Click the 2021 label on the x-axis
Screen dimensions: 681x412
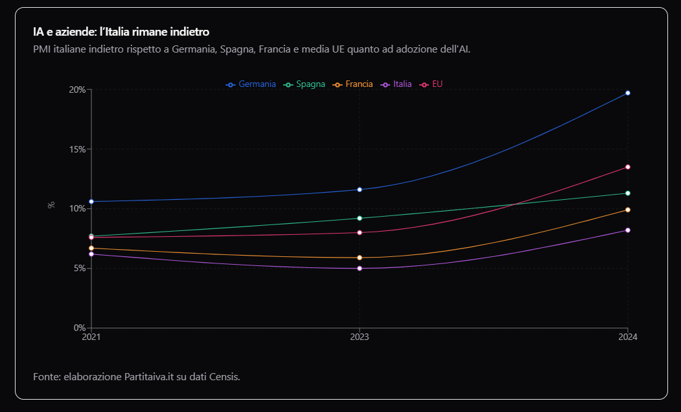pyautogui.click(x=91, y=336)
